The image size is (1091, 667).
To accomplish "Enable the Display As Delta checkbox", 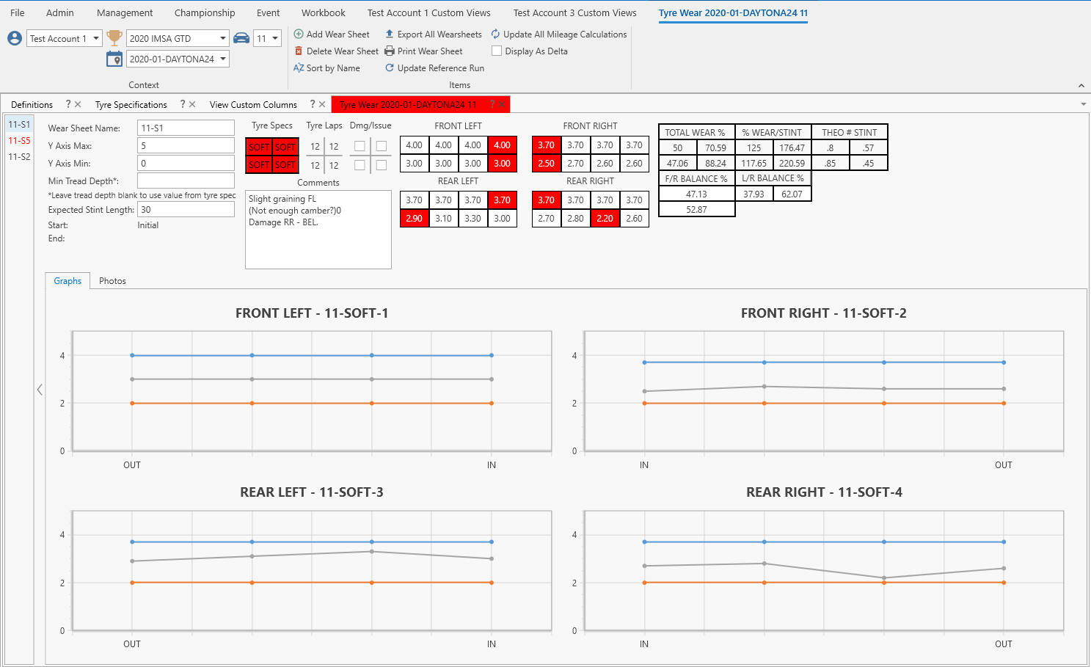I will [497, 51].
